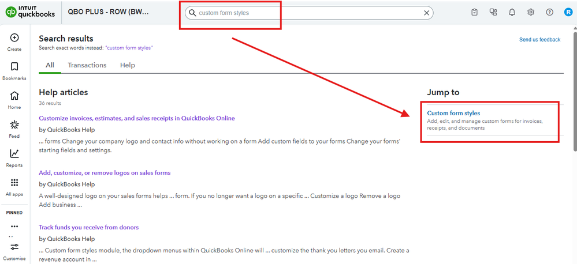577x264 pixels.
Task: Click the pinned three-dots icon
Action: tap(14, 226)
